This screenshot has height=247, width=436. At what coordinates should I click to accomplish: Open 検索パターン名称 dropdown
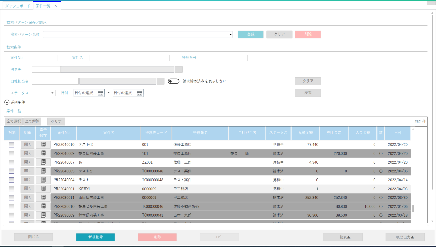[230, 35]
